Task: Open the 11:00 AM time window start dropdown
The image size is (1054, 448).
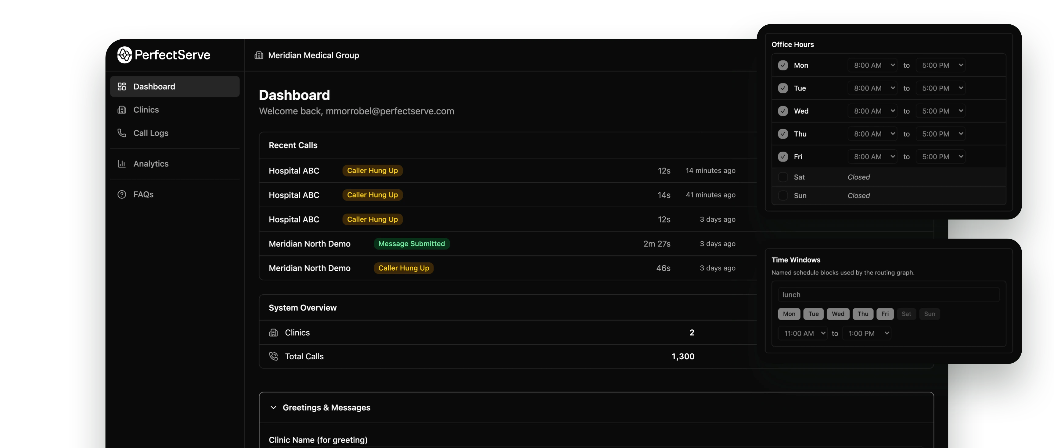Action: coord(802,333)
